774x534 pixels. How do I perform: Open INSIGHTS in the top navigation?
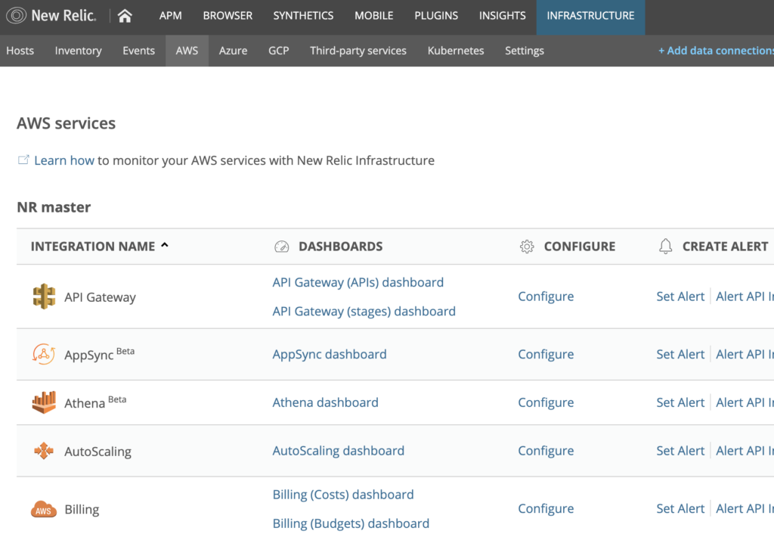[x=502, y=16]
